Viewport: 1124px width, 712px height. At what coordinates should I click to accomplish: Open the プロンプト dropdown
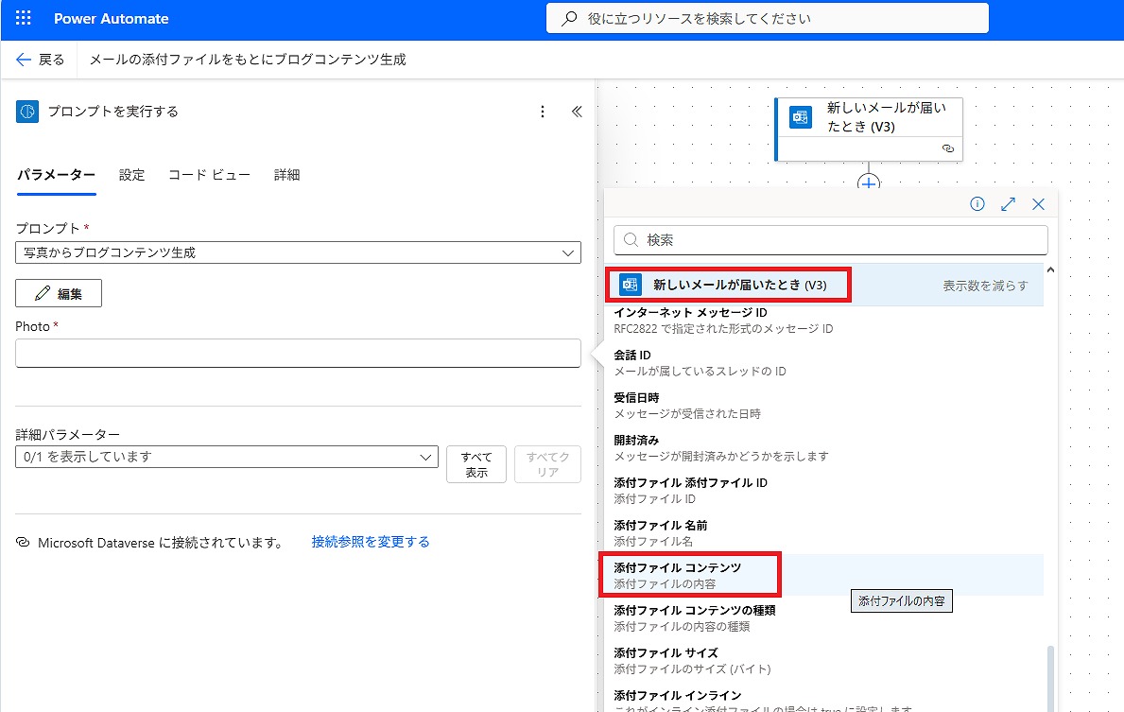tap(298, 252)
